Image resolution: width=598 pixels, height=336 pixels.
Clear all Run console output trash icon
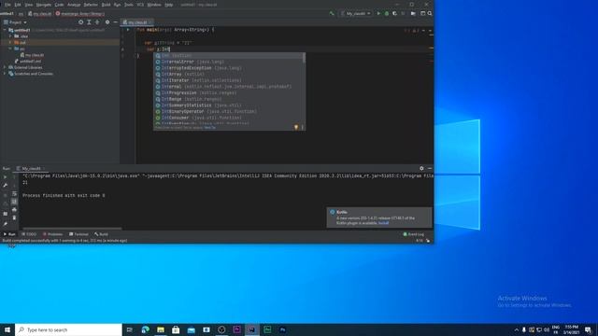[14, 217]
